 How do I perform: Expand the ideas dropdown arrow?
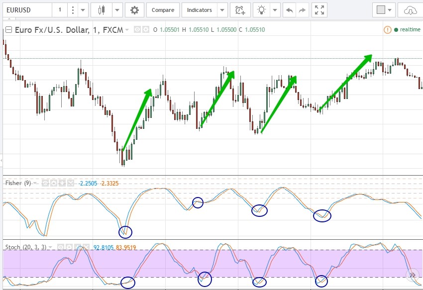coord(275,10)
